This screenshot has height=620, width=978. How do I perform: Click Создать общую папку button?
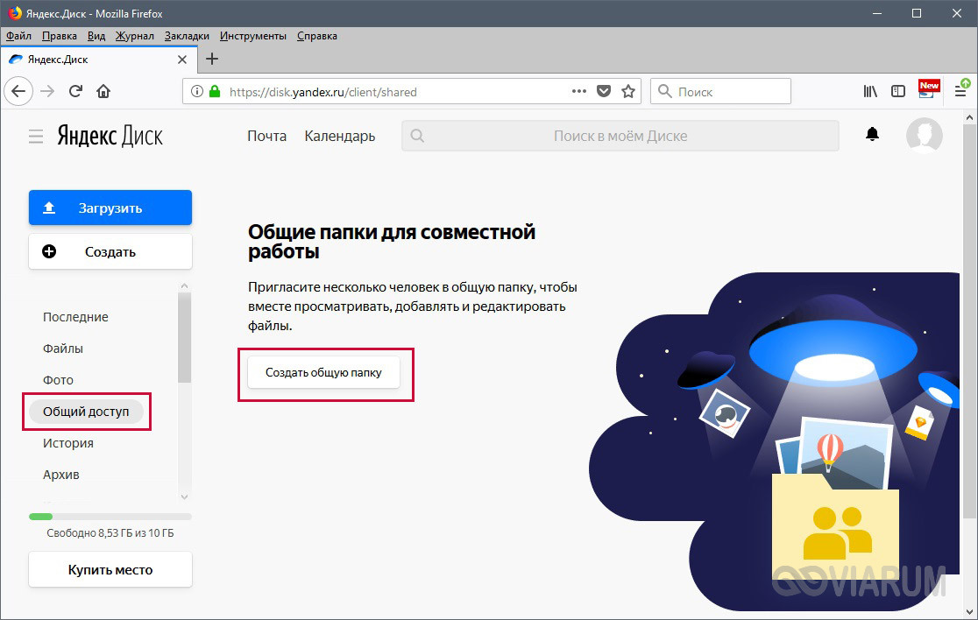pos(323,373)
